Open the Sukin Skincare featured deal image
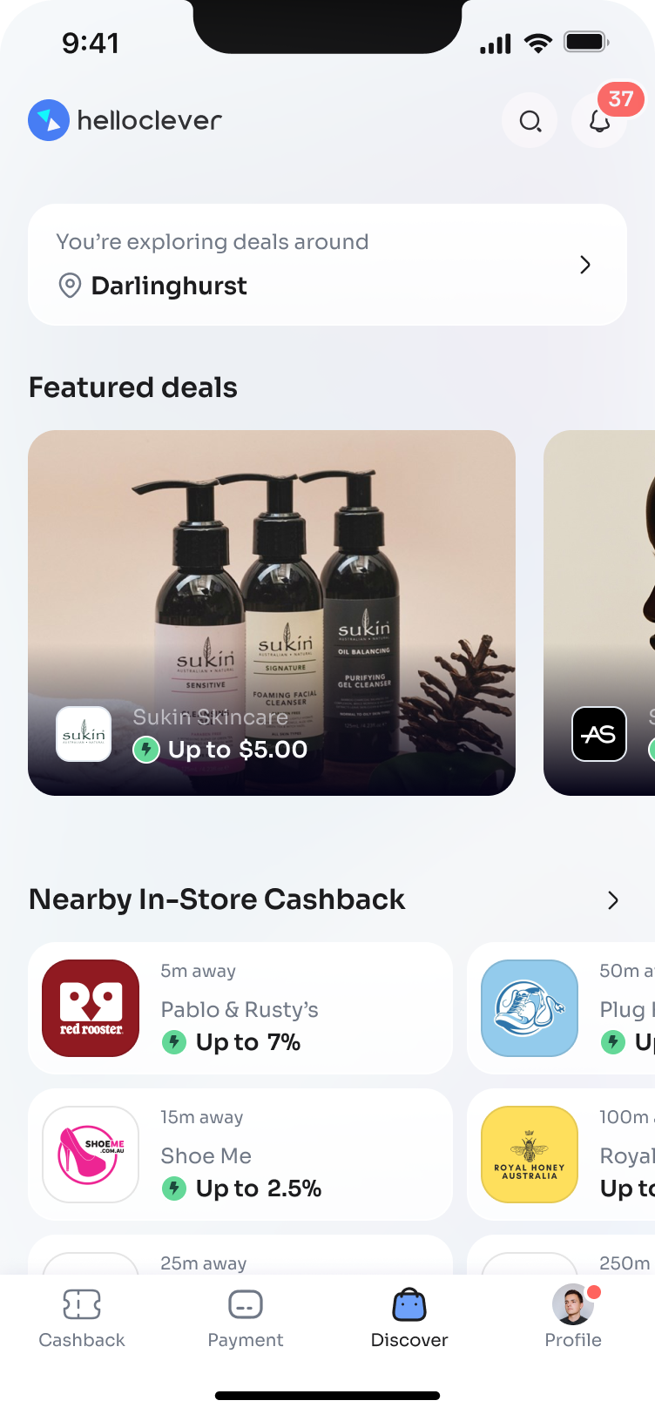This screenshot has height=1414, width=655. point(272,613)
